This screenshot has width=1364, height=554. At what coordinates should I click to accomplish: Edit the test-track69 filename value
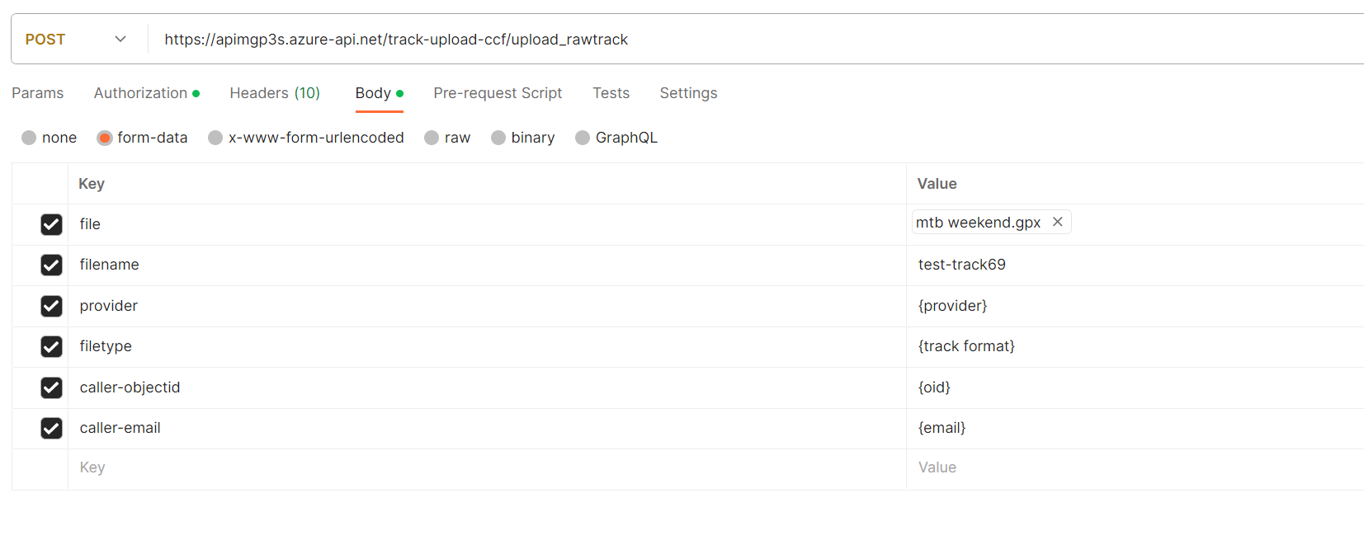tap(962, 265)
